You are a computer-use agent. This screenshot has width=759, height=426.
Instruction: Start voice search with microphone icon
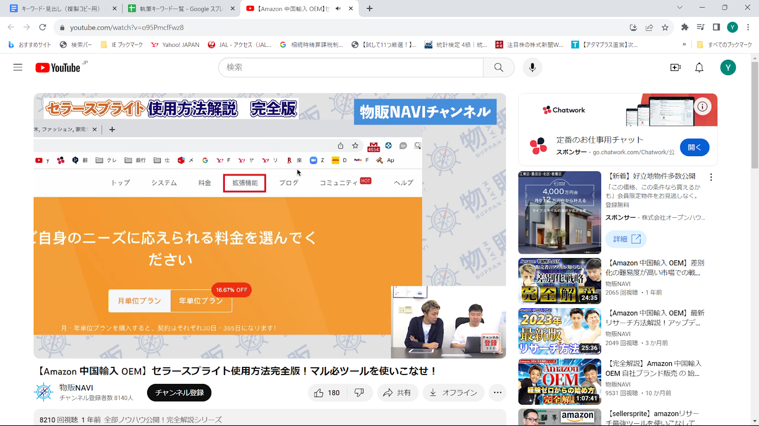[532, 67]
